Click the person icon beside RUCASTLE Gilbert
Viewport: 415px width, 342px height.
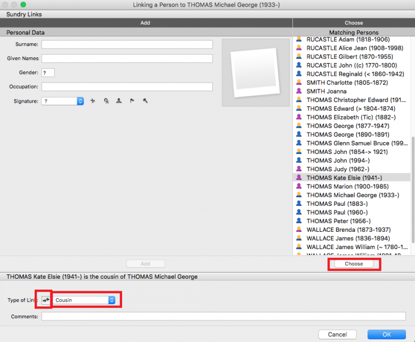pyautogui.click(x=298, y=57)
